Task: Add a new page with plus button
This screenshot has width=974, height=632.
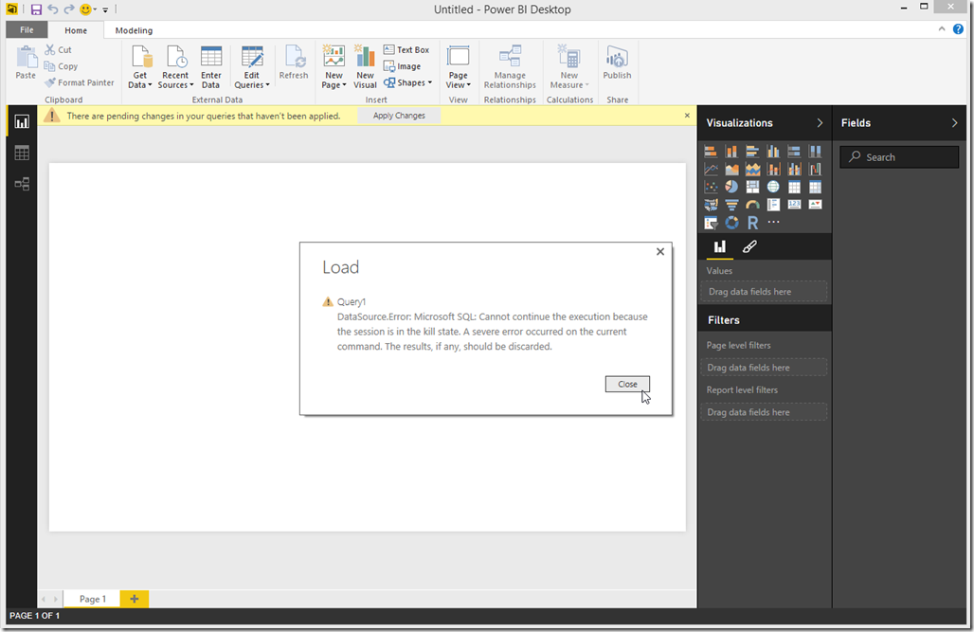Action: click(x=135, y=599)
